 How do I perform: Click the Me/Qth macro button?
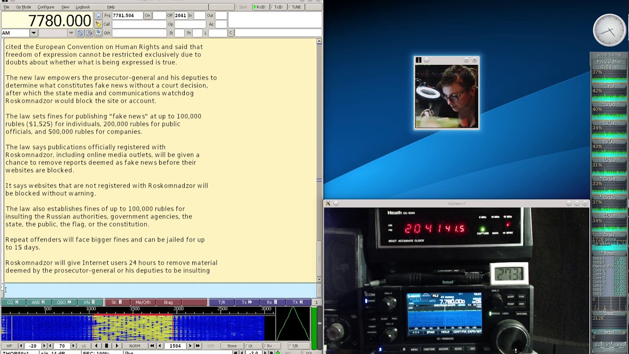click(143, 302)
